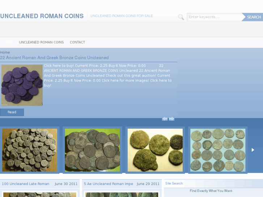Screen dimensions: 263x197
Task: Click the Site Search heading
Action: 174,183
